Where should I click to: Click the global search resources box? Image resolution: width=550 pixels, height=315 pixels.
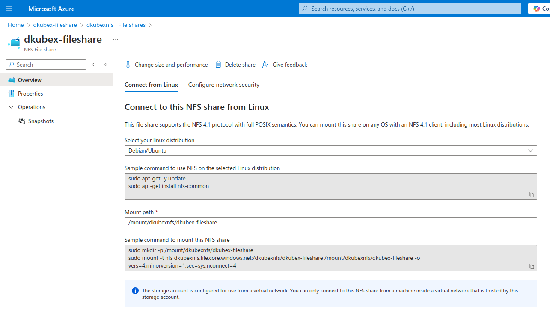click(x=410, y=9)
